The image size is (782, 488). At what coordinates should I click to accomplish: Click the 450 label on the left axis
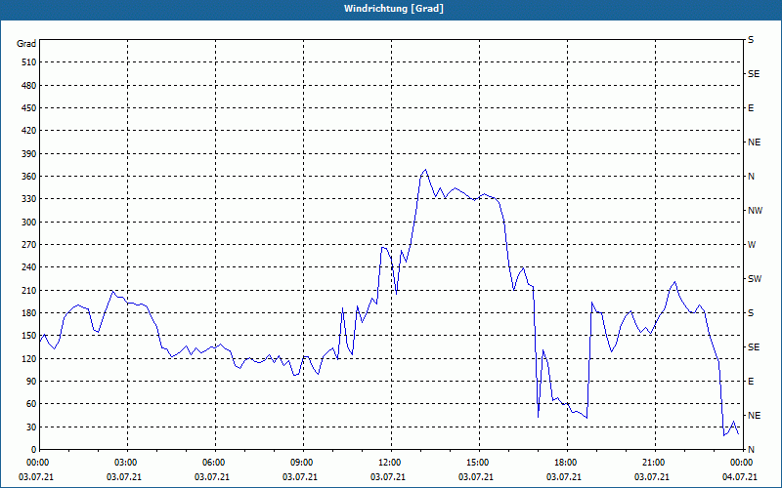(x=29, y=108)
